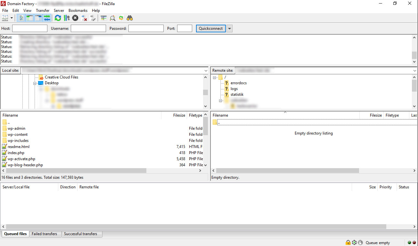Open the directory listing filters dialog
The image size is (418, 246).
click(104, 18)
